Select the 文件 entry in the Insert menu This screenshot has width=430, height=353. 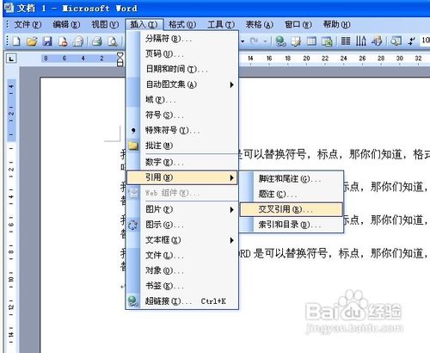click(x=182, y=255)
